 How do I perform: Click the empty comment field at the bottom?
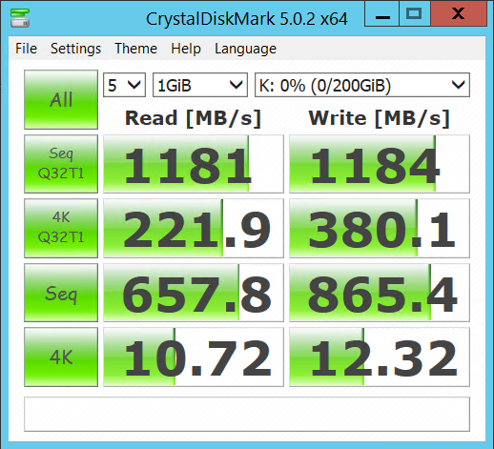[247, 414]
